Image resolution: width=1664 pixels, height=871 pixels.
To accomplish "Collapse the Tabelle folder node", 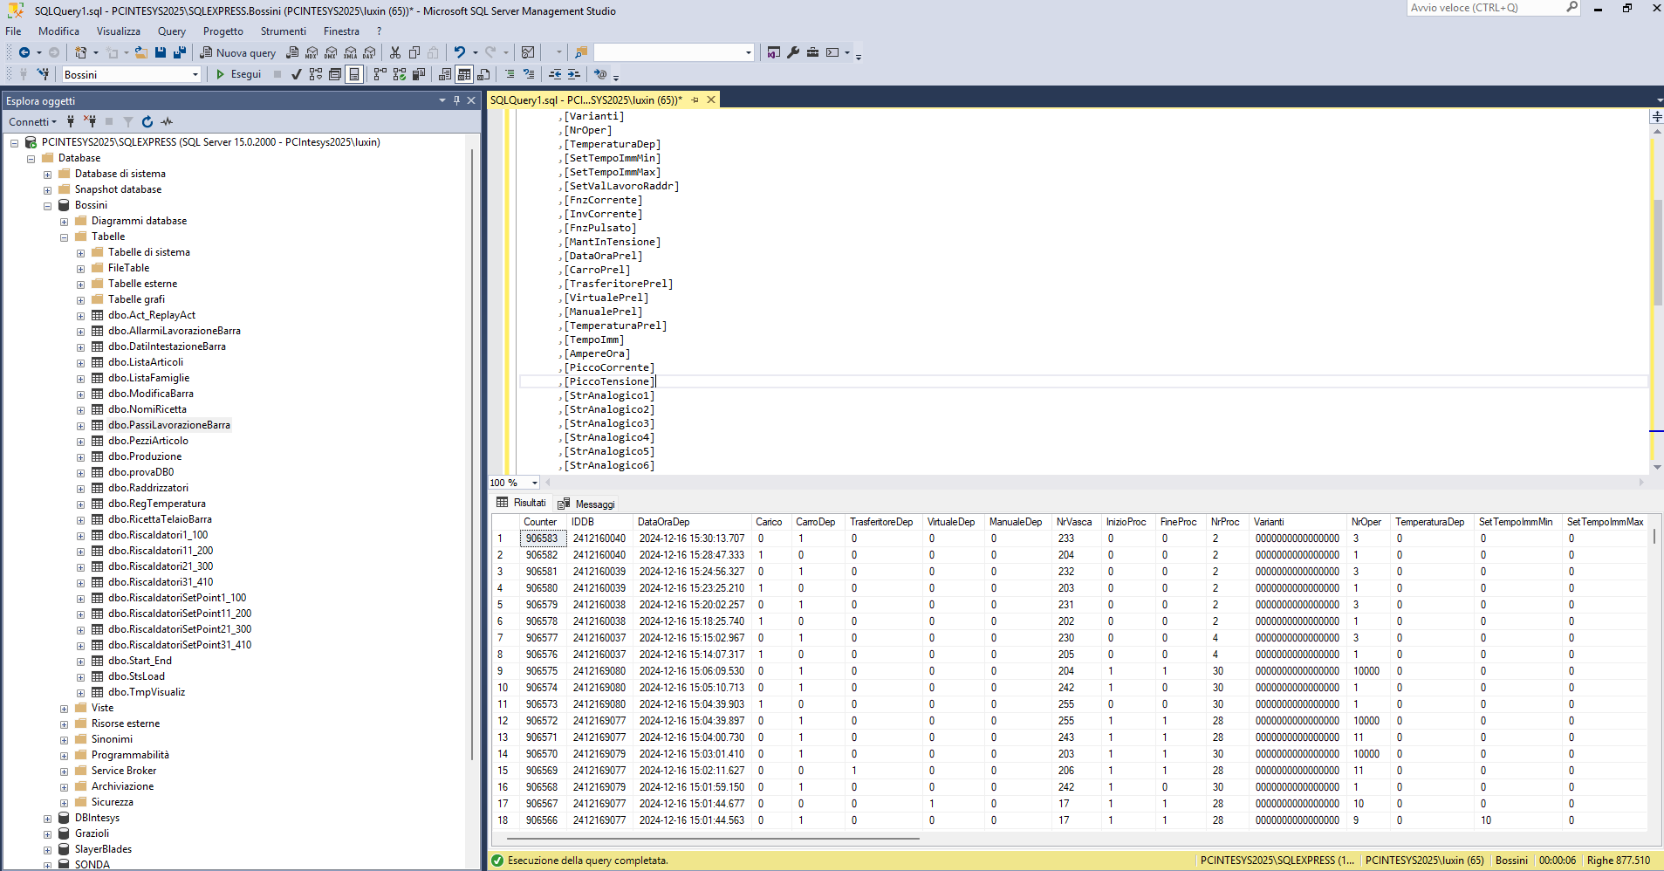I will [64, 237].
